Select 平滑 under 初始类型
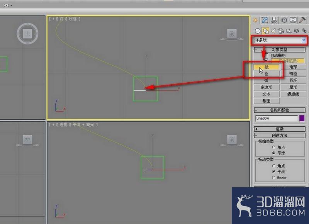The image size is (309, 224). click(x=273, y=153)
